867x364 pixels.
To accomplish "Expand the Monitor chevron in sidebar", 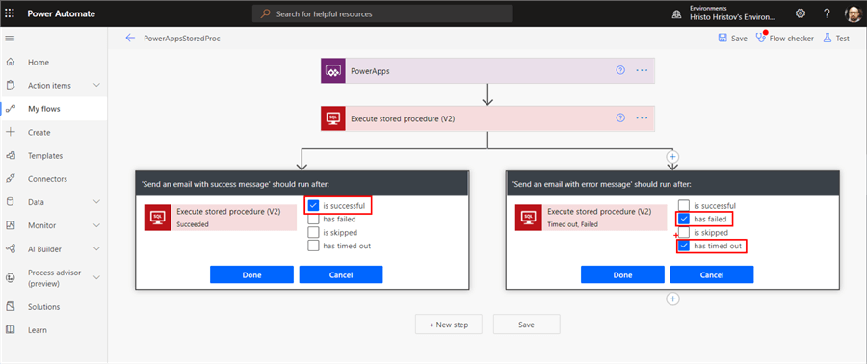I will point(96,225).
